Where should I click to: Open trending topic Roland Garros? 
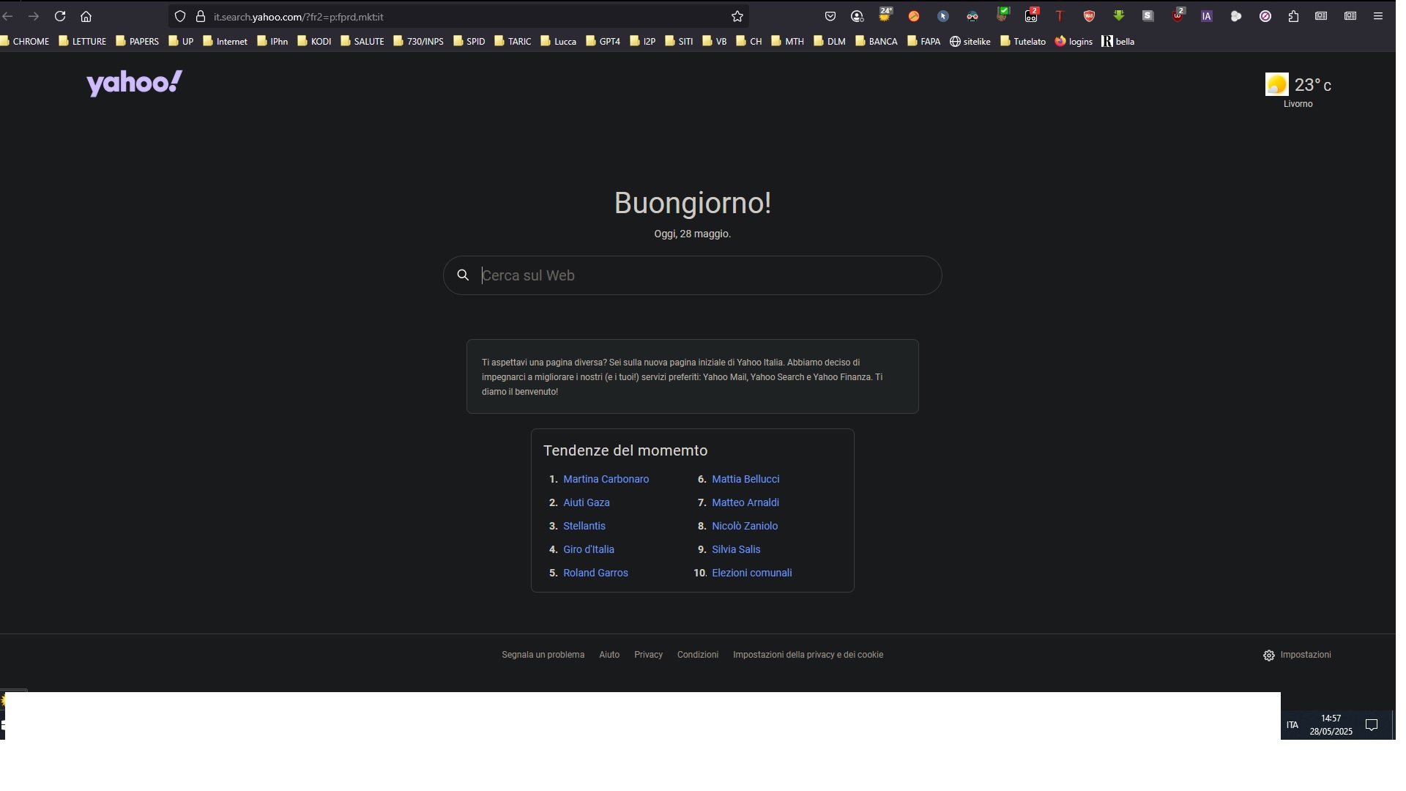(x=595, y=573)
